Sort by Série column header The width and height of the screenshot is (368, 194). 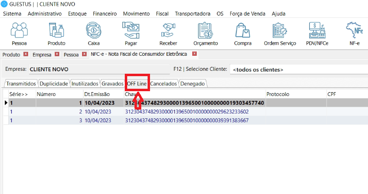tap(18, 94)
